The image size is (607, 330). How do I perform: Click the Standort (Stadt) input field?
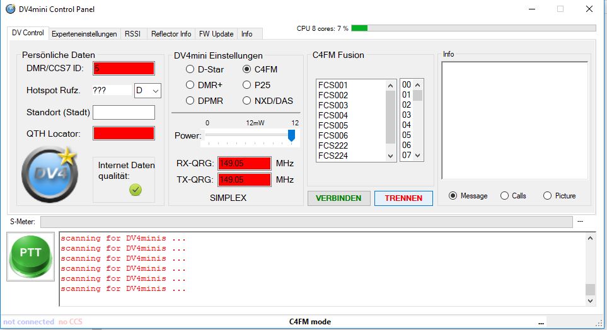pyautogui.click(x=124, y=113)
